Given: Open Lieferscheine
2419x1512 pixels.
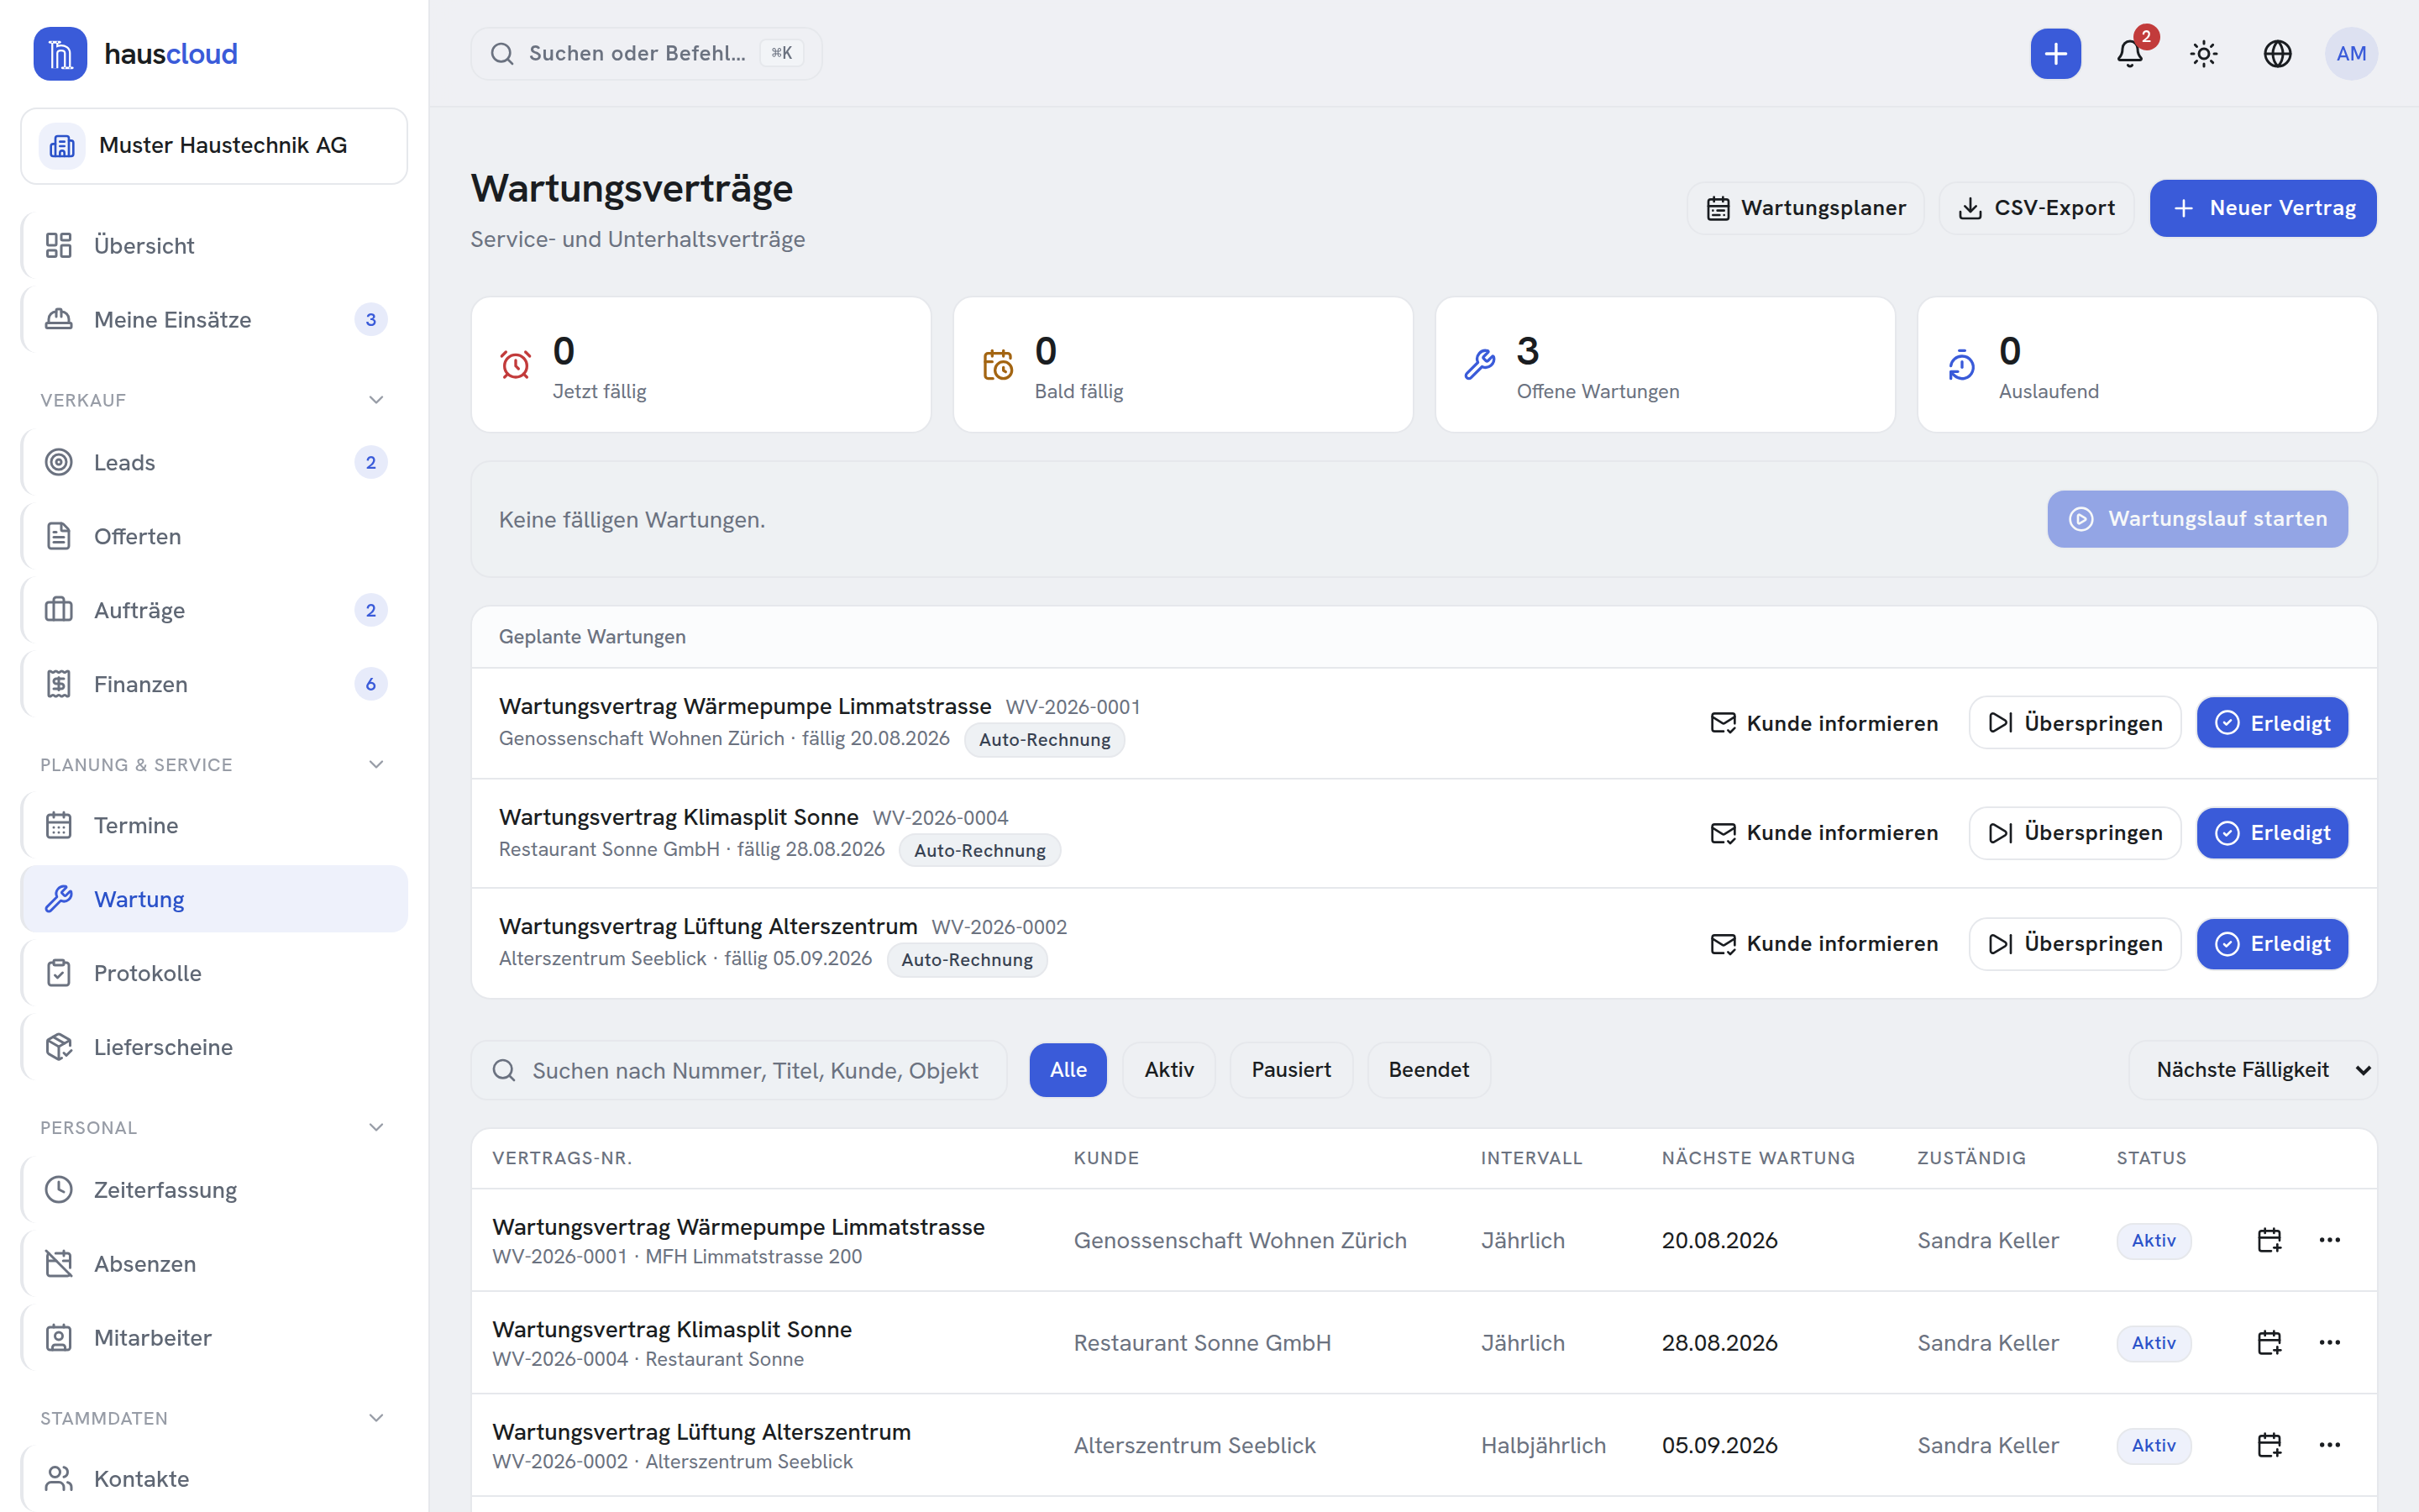Looking at the screenshot, I should (x=214, y=1047).
